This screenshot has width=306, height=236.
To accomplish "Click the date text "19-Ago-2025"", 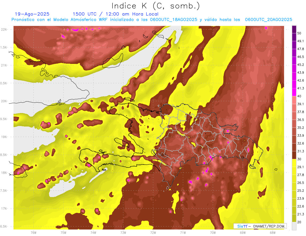I will click(32, 14).
